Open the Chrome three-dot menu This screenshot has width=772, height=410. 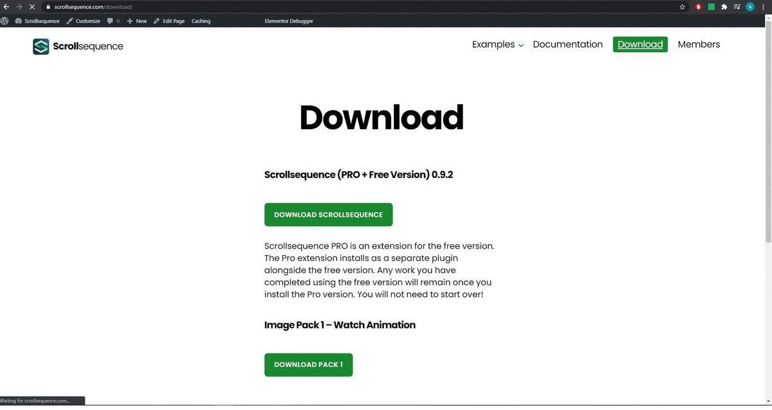[763, 6]
